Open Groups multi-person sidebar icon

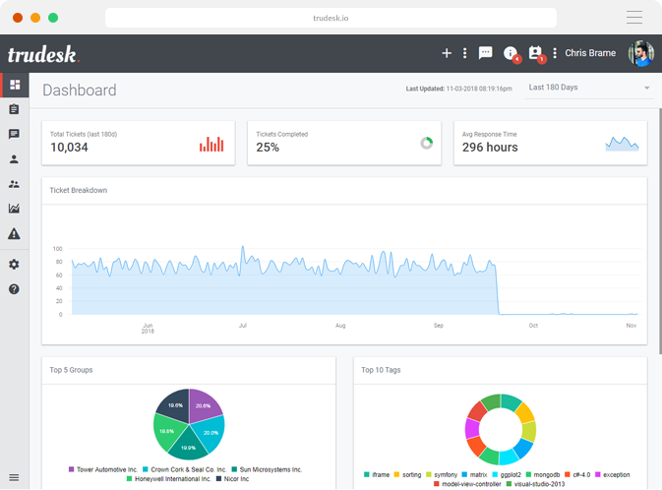[x=14, y=184]
